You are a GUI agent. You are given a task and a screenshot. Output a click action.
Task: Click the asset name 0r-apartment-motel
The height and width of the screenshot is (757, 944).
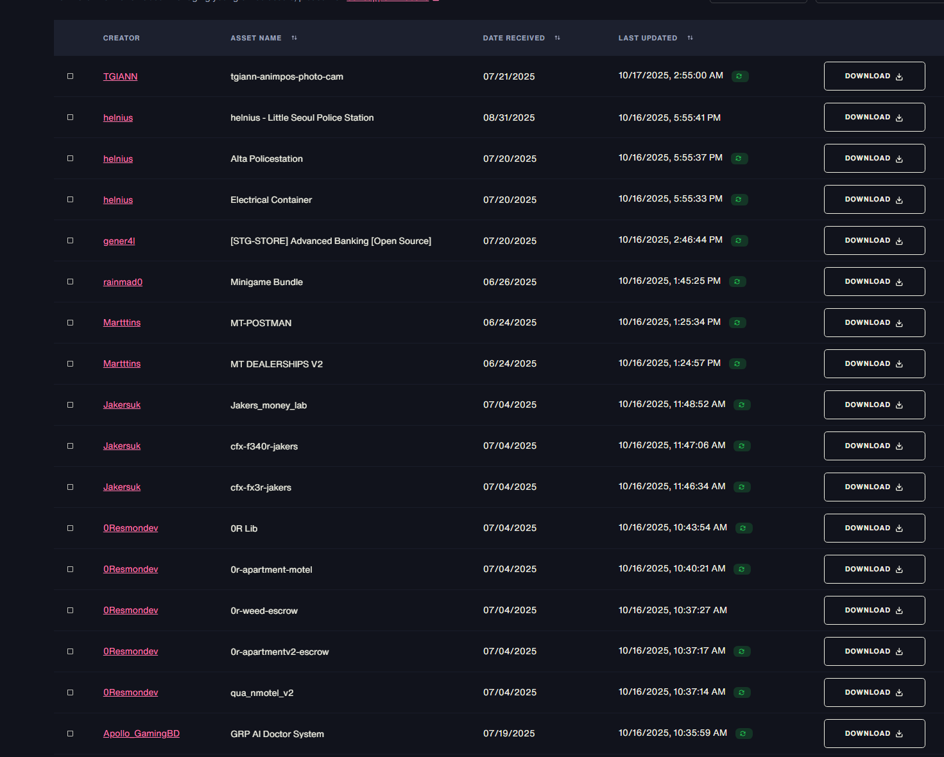tap(271, 570)
